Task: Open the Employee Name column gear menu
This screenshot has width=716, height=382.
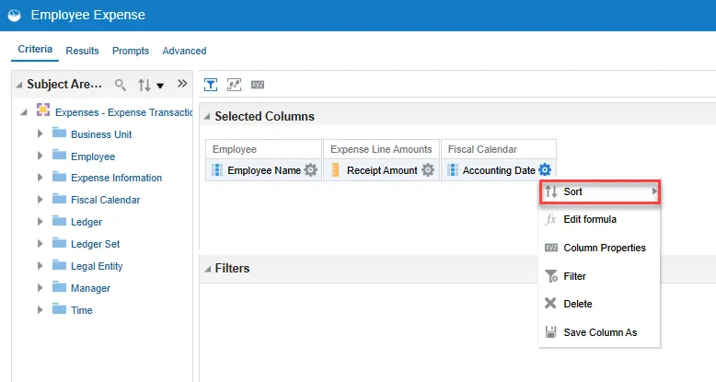Action: point(310,170)
